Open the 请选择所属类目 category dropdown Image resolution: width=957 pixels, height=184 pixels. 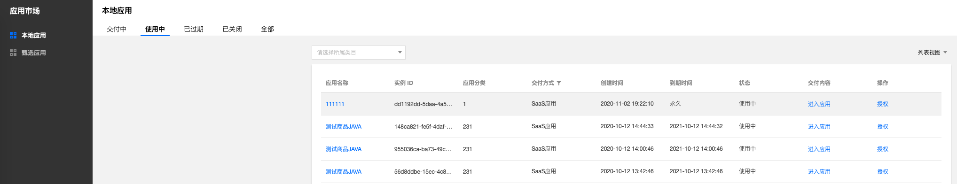(x=359, y=53)
